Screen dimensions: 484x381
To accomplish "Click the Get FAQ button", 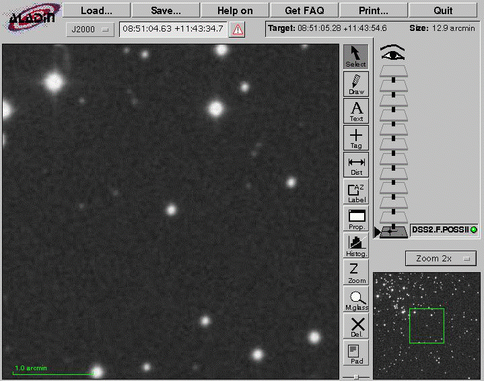I will (x=304, y=11).
